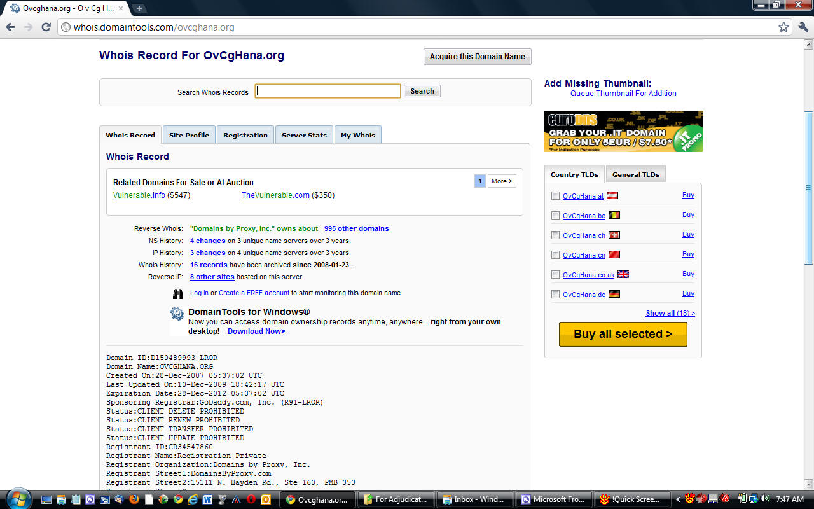Go back with the browser back arrow
The width and height of the screenshot is (814, 509).
10,27
